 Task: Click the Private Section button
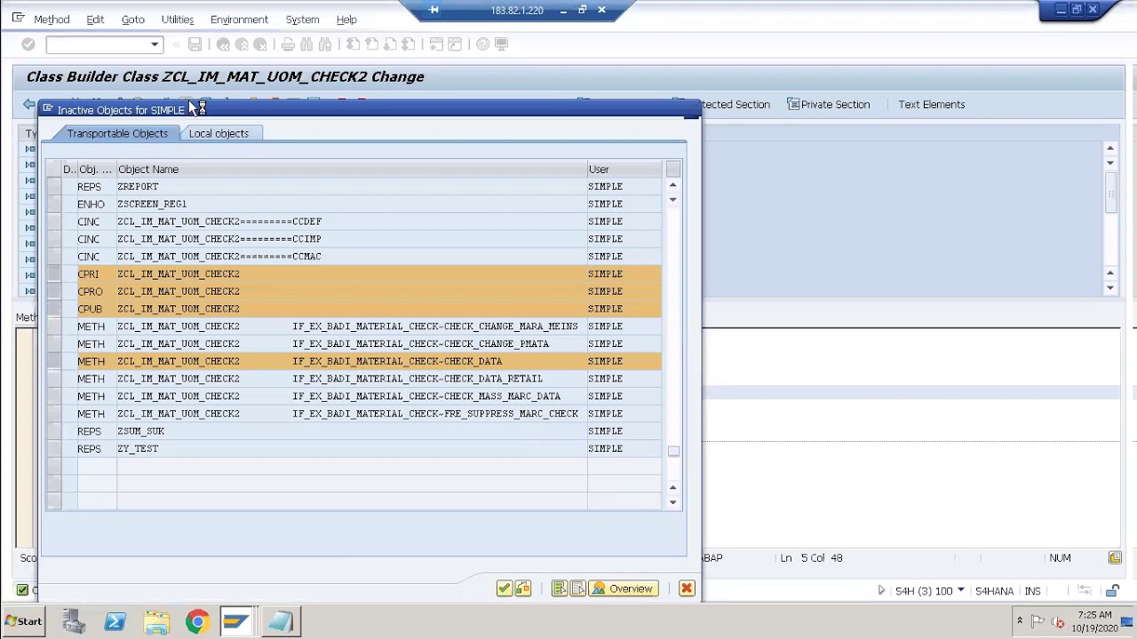(x=828, y=105)
